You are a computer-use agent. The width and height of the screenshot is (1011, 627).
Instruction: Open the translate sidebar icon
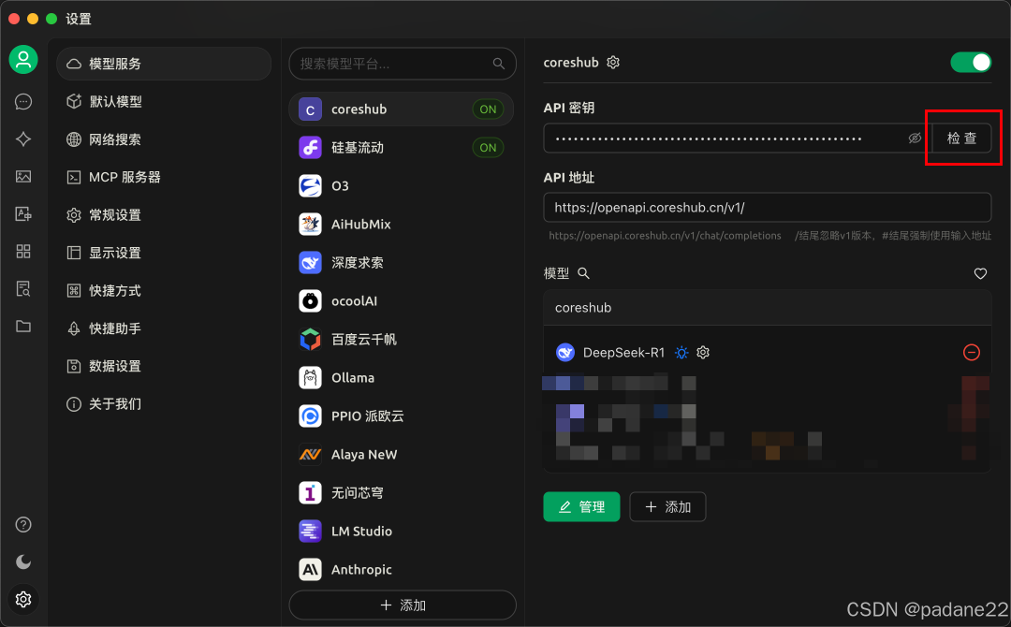tap(23, 214)
